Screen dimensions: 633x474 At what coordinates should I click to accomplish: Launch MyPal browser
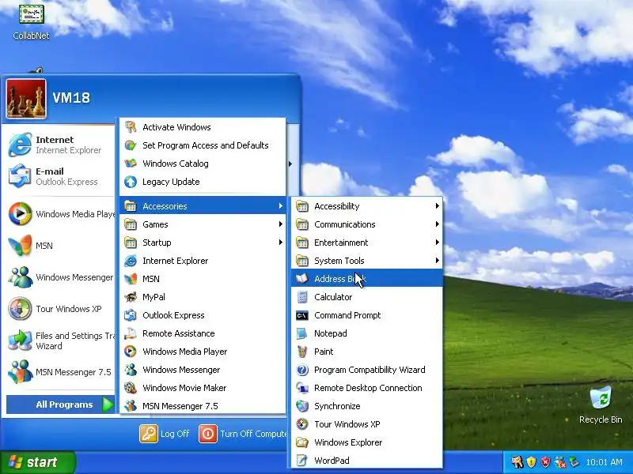[203, 297]
